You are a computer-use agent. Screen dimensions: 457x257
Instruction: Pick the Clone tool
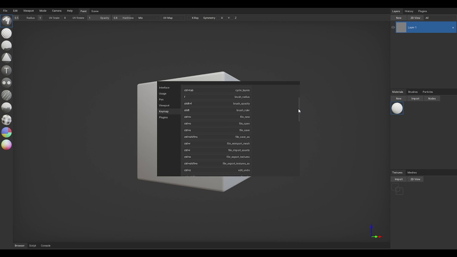(x=6, y=83)
